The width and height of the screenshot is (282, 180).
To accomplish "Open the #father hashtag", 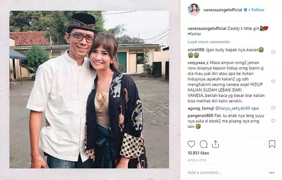I will [x=195, y=34].
